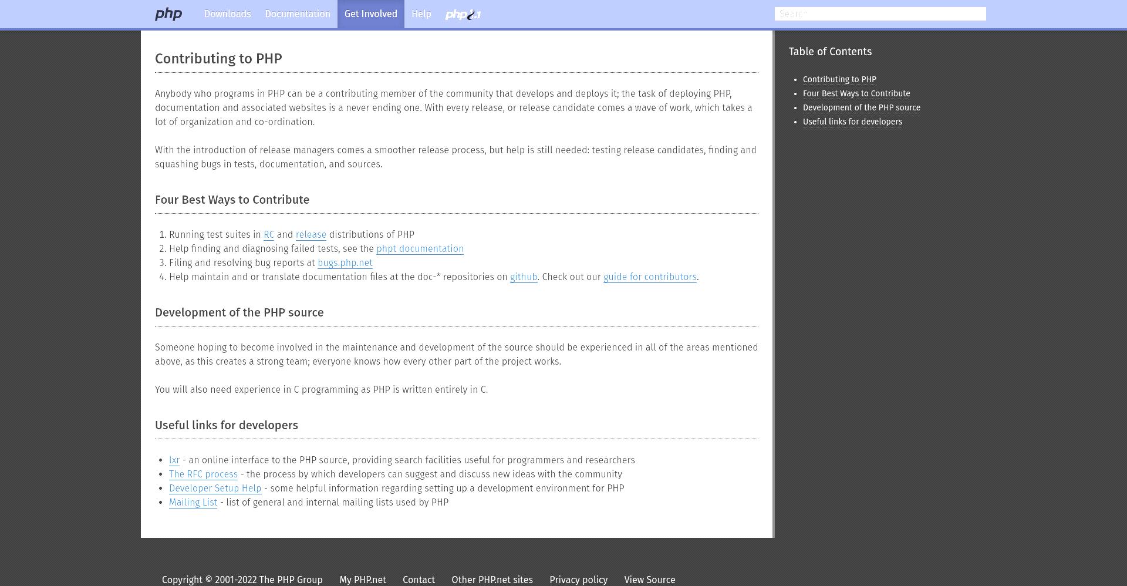1127x586 pixels.
Task: Click the Table of Contents heading
Action: pos(830,52)
